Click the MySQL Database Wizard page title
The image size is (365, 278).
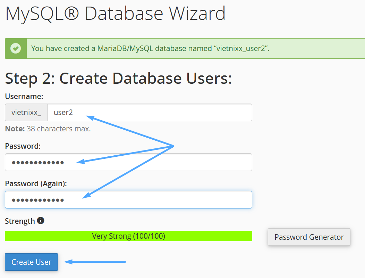115,13
